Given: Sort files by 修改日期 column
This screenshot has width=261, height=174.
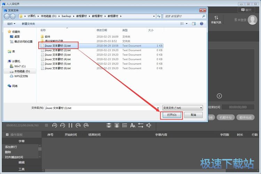Looking at the screenshot, I should click(x=102, y=30).
